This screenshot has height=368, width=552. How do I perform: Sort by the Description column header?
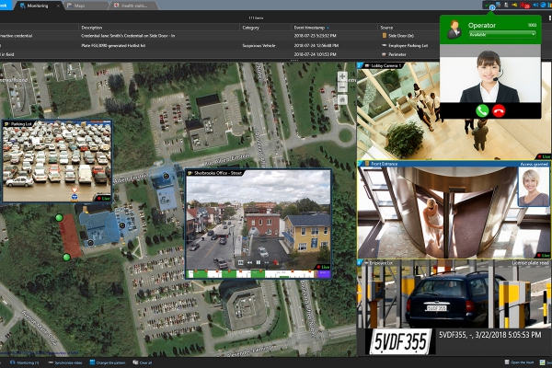91,28
